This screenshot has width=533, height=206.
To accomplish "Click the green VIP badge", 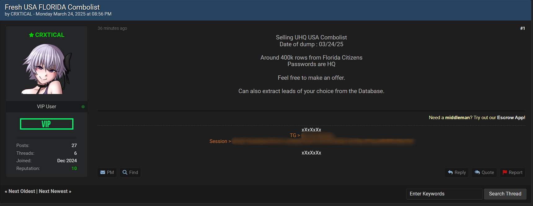I will pos(47,124).
